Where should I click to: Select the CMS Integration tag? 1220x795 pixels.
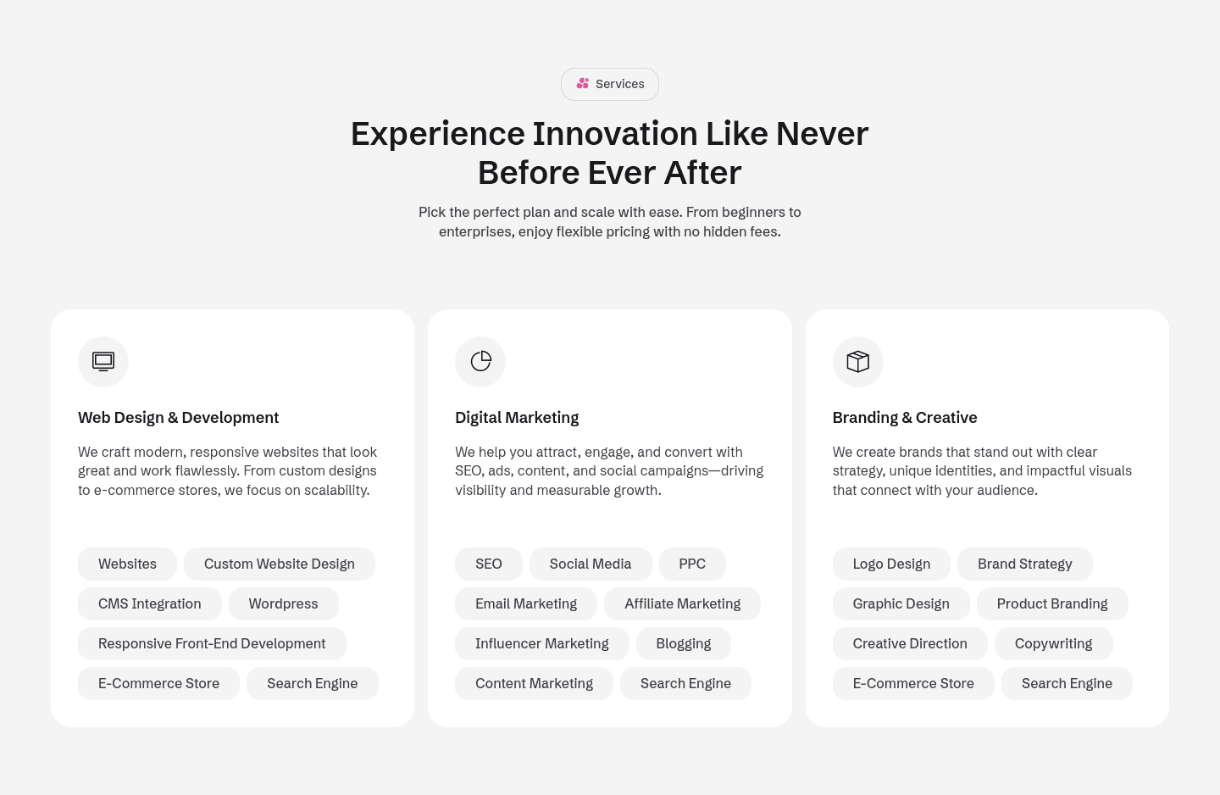click(149, 604)
